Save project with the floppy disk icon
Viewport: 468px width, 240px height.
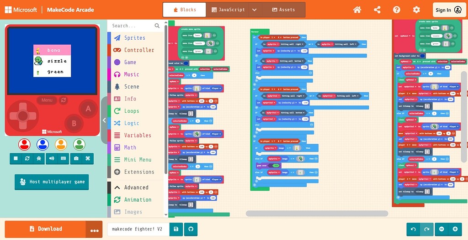point(176,229)
